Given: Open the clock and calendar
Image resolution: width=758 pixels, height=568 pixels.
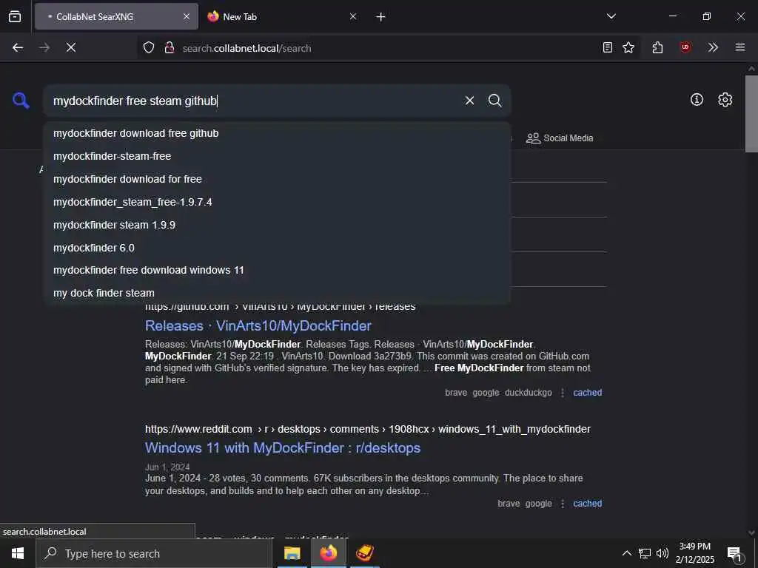Looking at the screenshot, I should tap(694, 553).
